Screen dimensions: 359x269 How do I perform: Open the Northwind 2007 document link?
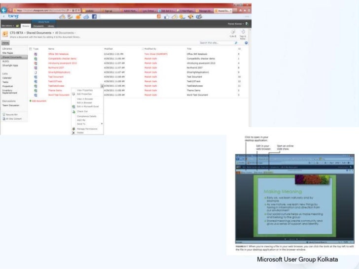[x=56, y=68]
